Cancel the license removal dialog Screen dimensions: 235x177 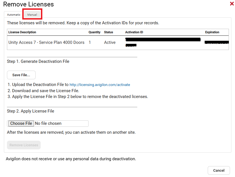(219, 170)
